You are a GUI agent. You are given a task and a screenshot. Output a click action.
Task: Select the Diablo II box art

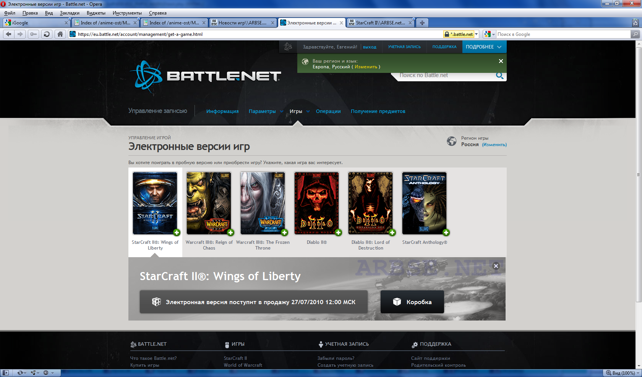(x=316, y=203)
